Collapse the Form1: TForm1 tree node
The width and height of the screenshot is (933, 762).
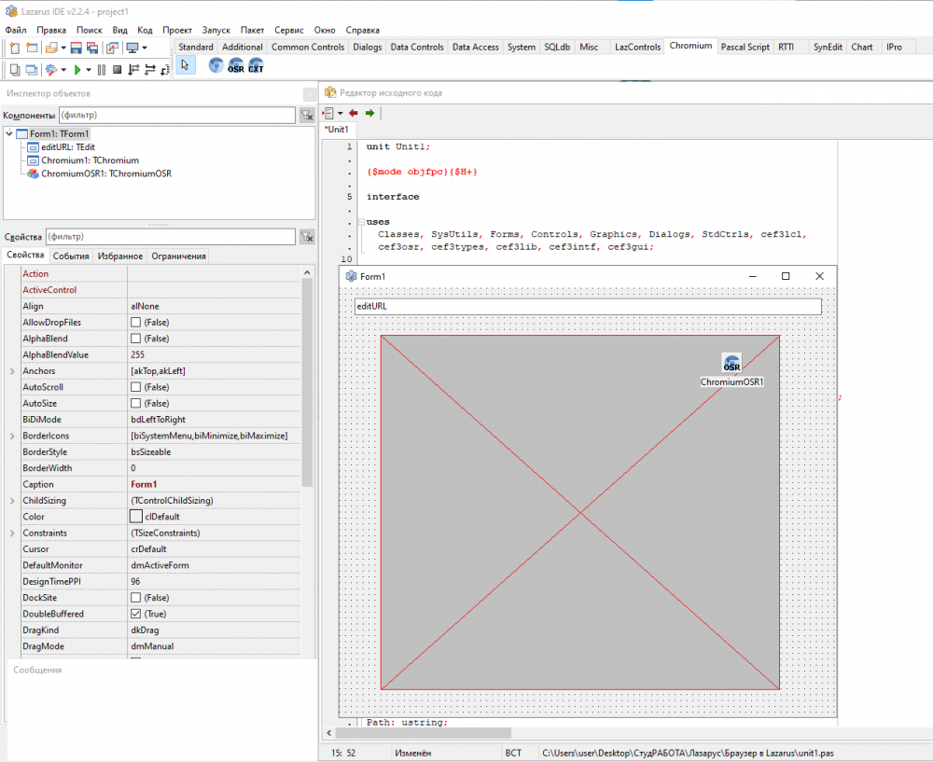pos(10,134)
